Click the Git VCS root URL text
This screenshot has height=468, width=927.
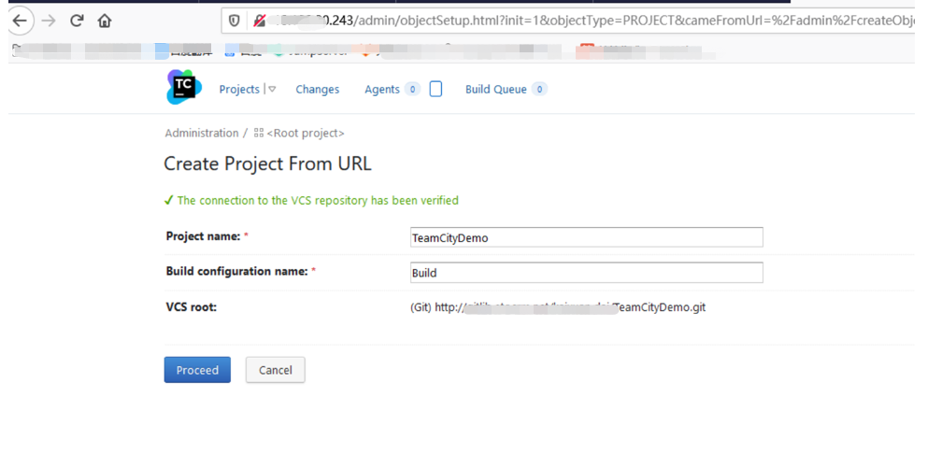[x=558, y=307]
